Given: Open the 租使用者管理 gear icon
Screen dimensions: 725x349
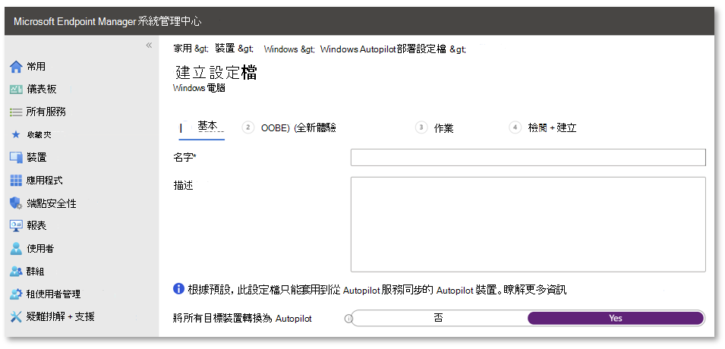Looking at the screenshot, I should point(16,294).
